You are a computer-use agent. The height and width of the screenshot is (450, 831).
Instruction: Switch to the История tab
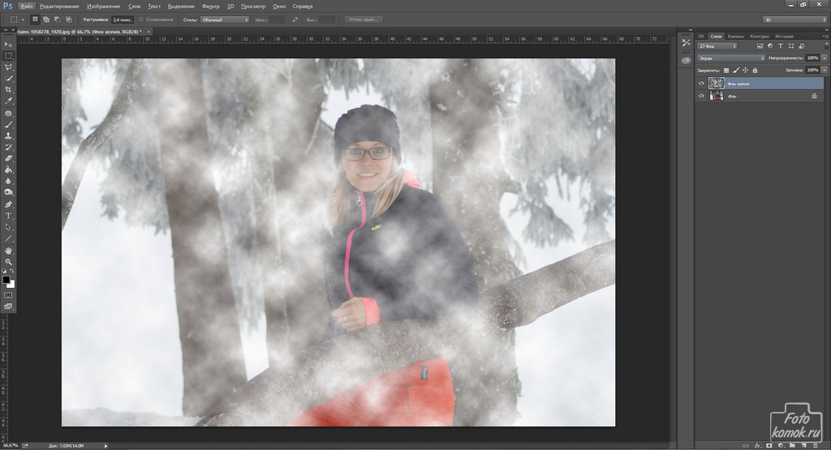(785, 36)
